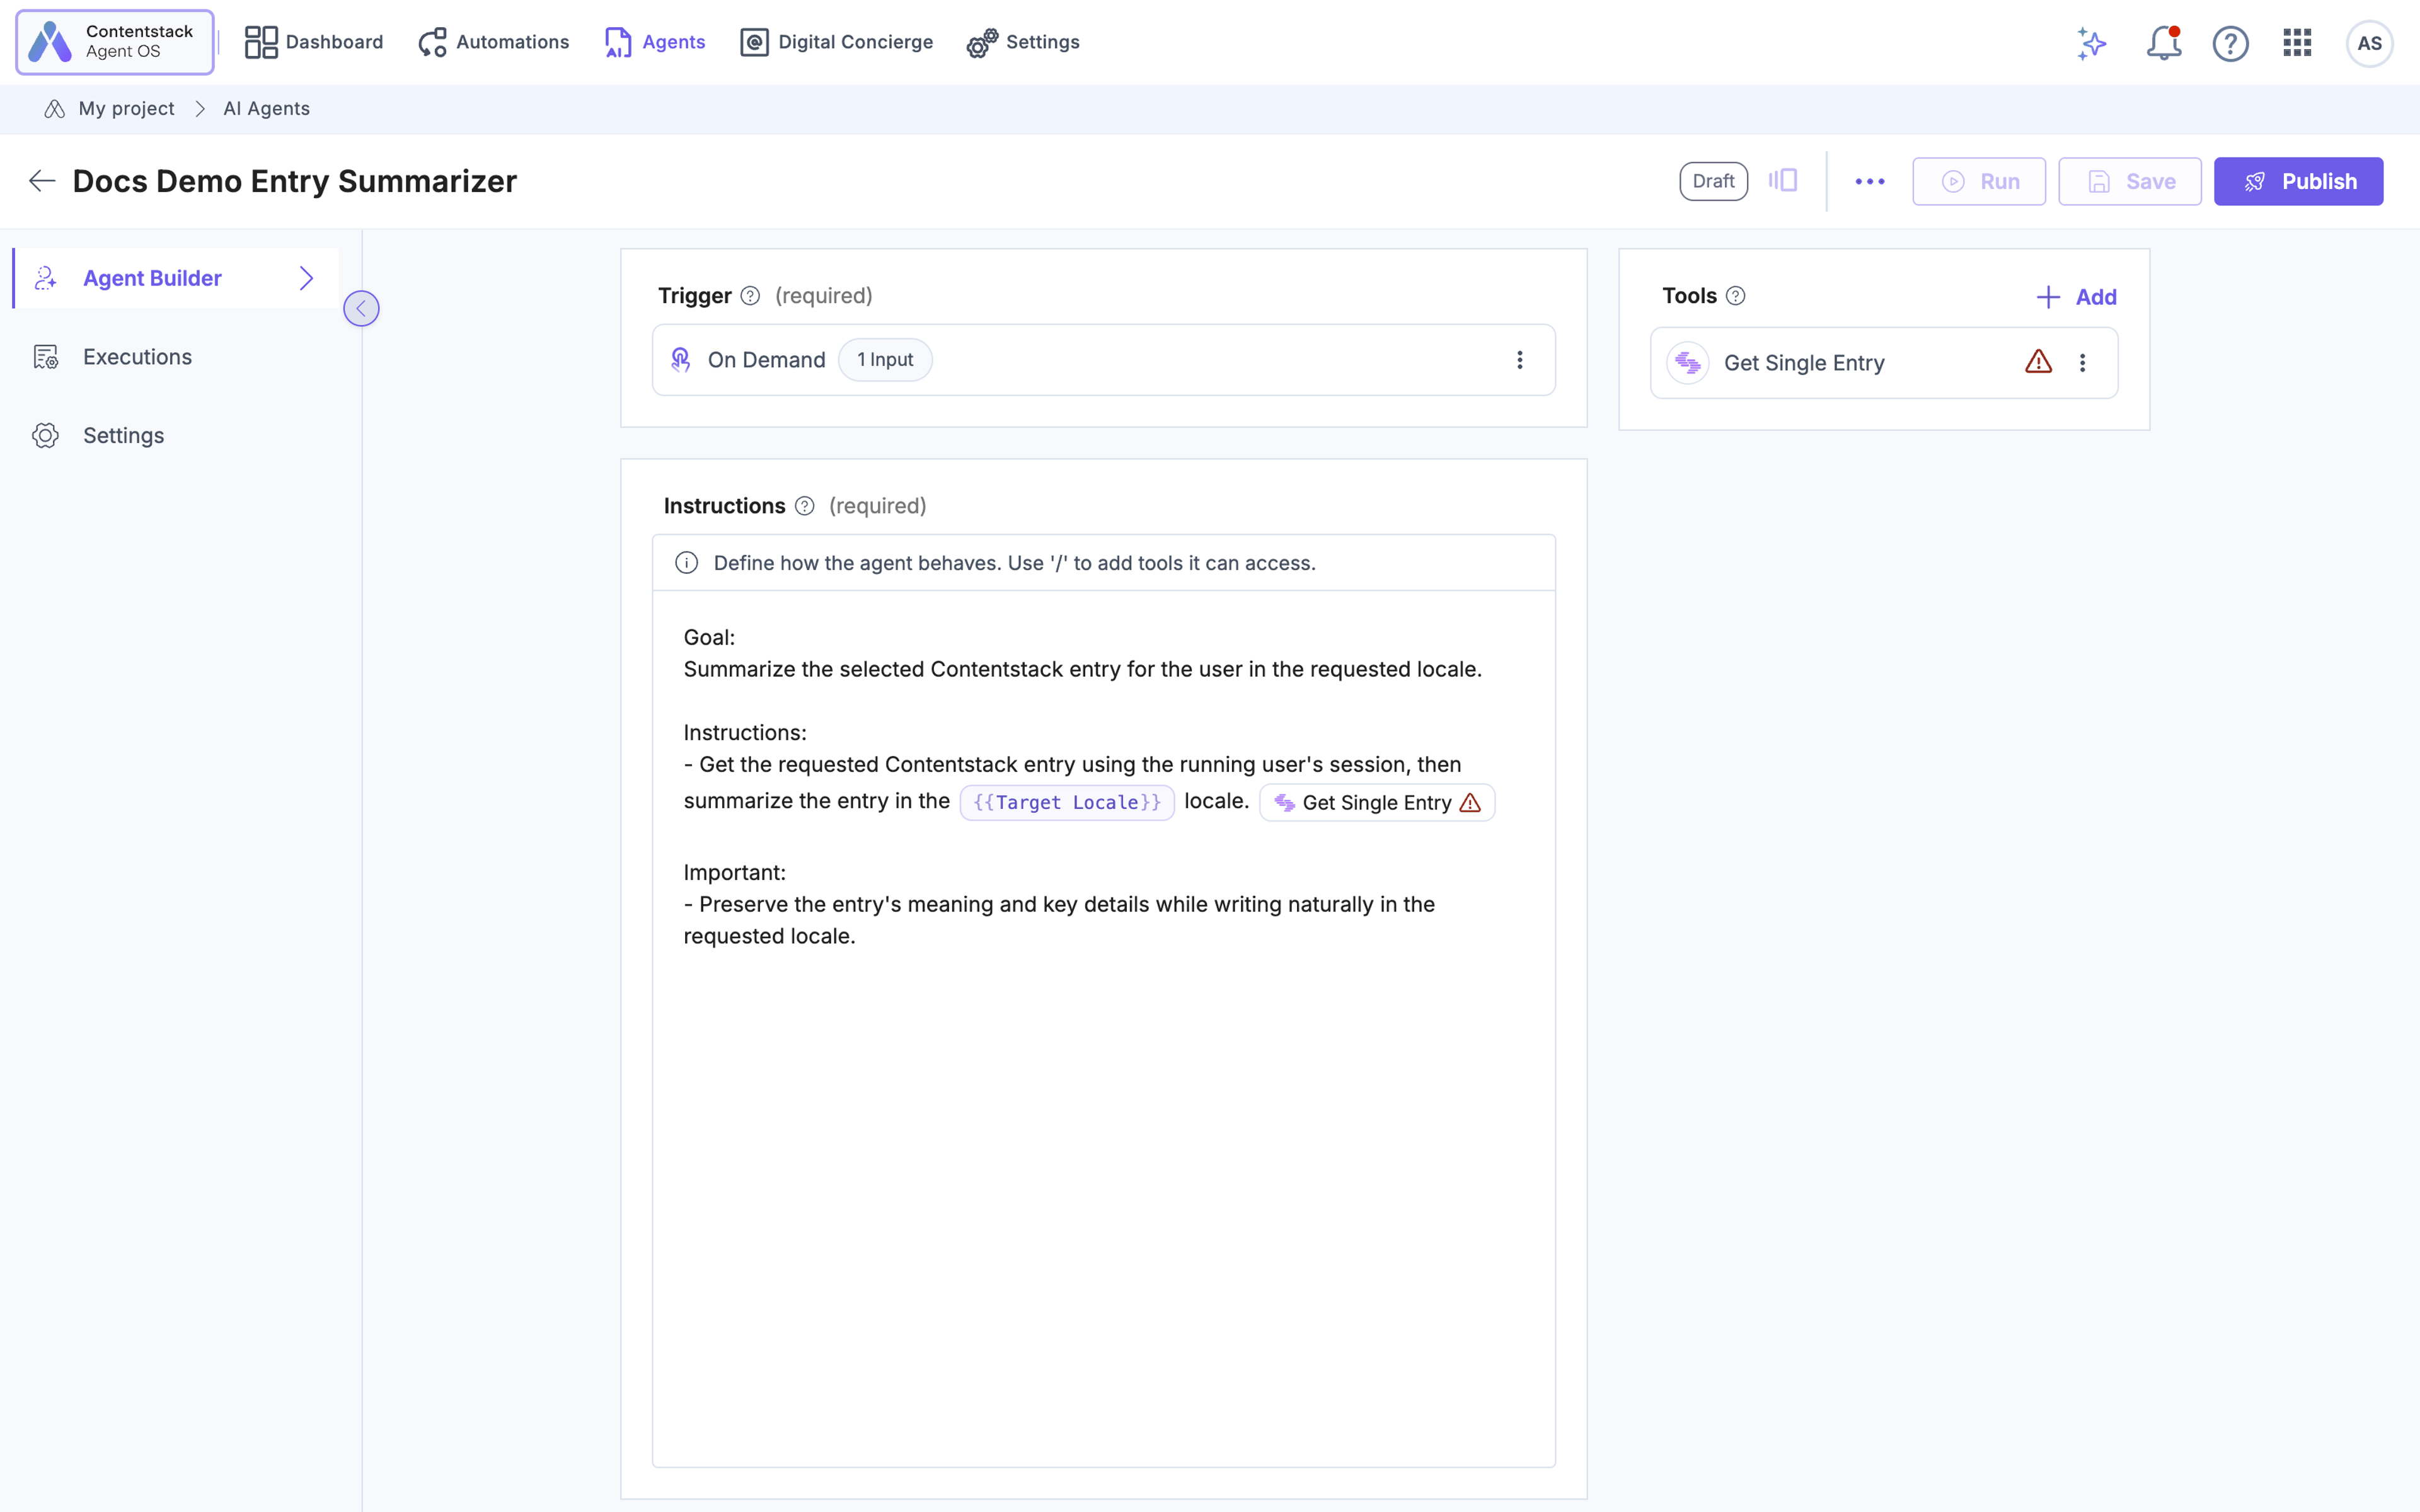Open Settings in the top navigation
The image size is (2420, 1512).
1023,42
